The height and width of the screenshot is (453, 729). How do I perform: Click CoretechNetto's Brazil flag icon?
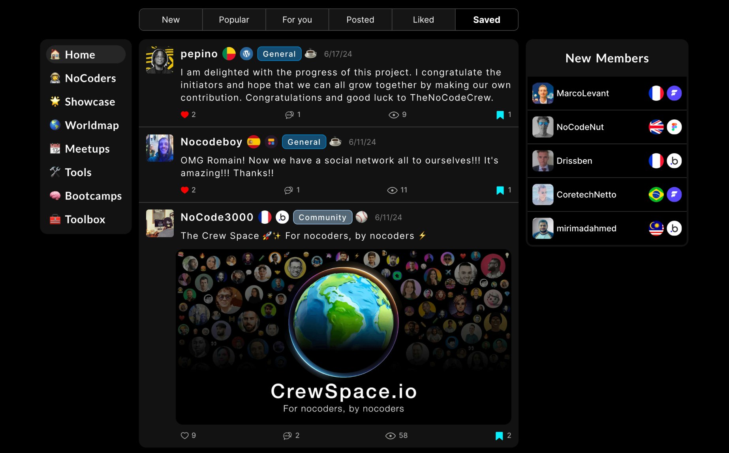tap(656, 194)
